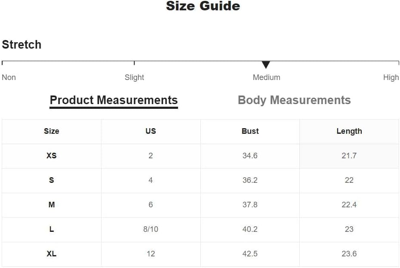Select the M size row label
The width and height of the screenshot is (400, 268).
pyautogui.click(x=52, y=205)
